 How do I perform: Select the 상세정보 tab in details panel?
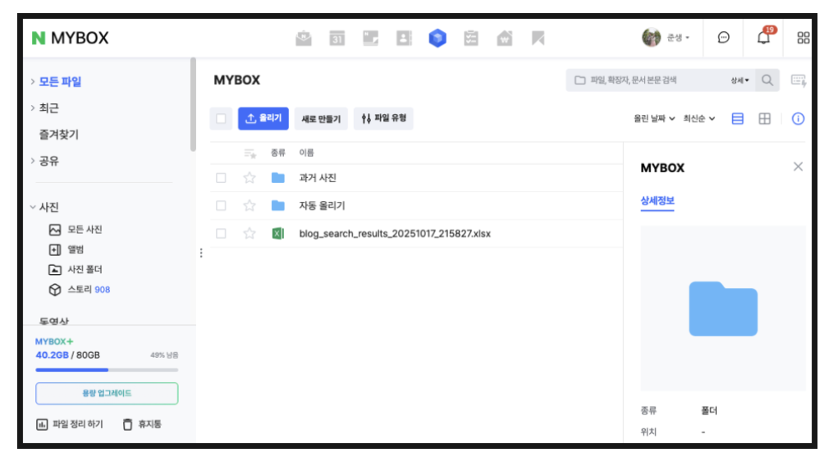pyautogui.click(x=657, y=201)
